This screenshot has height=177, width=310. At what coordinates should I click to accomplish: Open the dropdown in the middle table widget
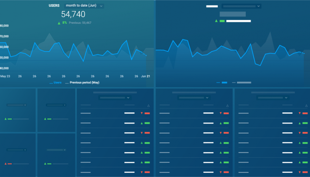(x=194, y=98)
